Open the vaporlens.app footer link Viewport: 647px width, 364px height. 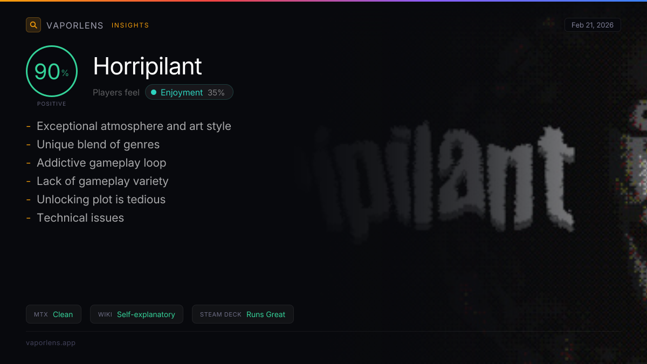(51, 343)
